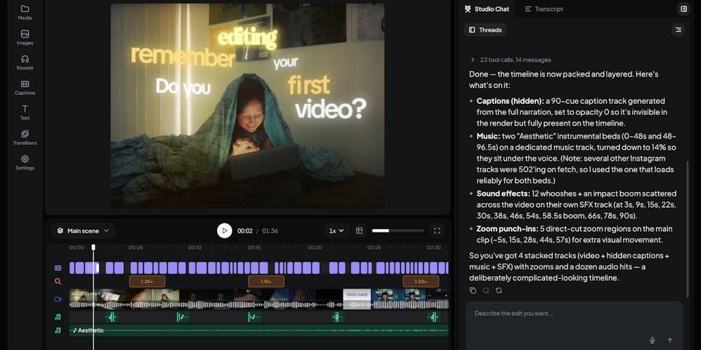Open the Images panel
The image size is (701, 350).
click(25, 38)
